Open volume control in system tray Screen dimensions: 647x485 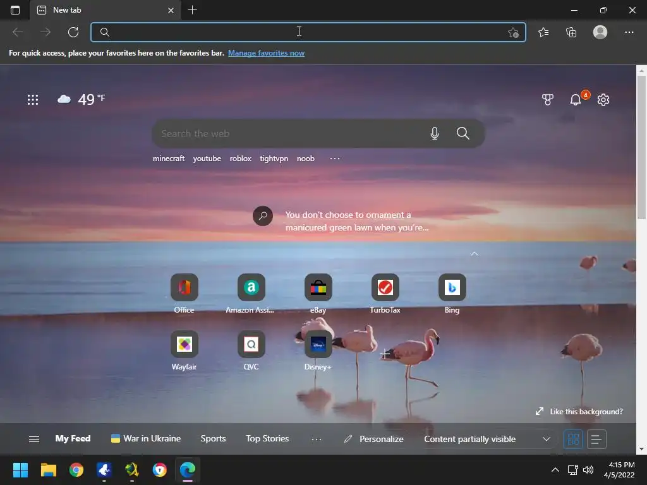coord(588,470)
